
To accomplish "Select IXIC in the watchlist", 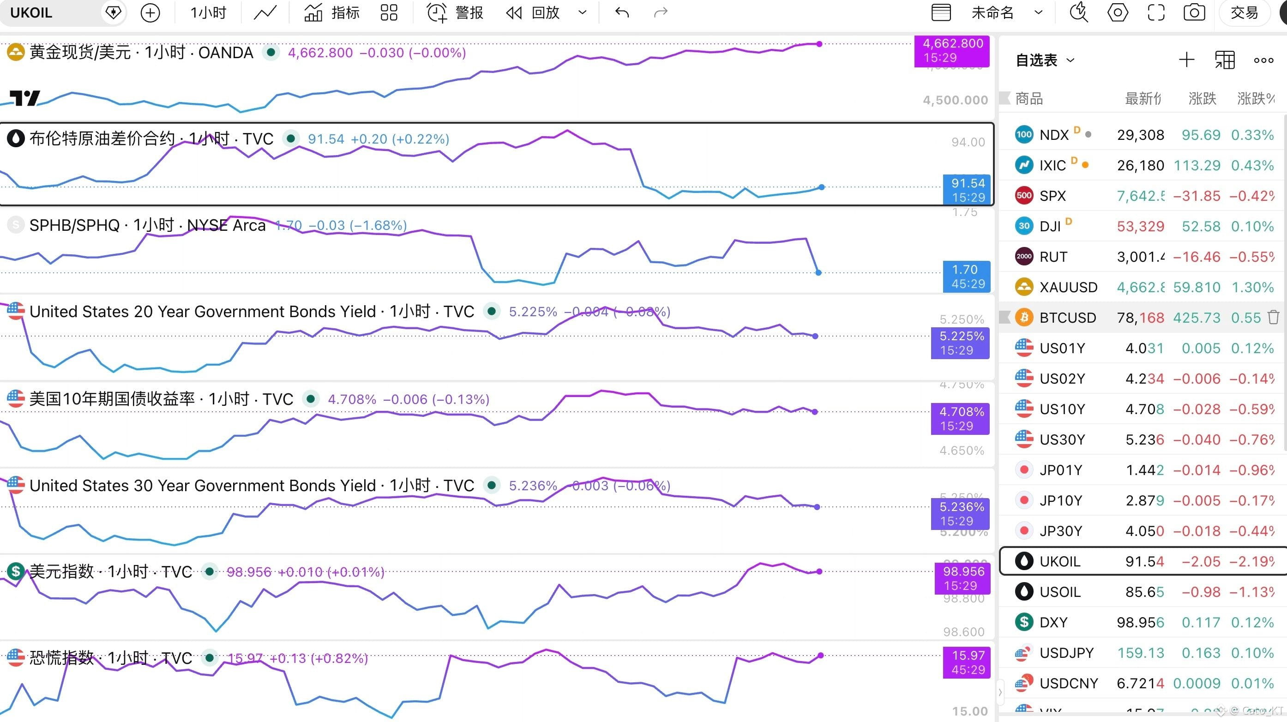I will pyautogui.click(x=1142, y=165).
